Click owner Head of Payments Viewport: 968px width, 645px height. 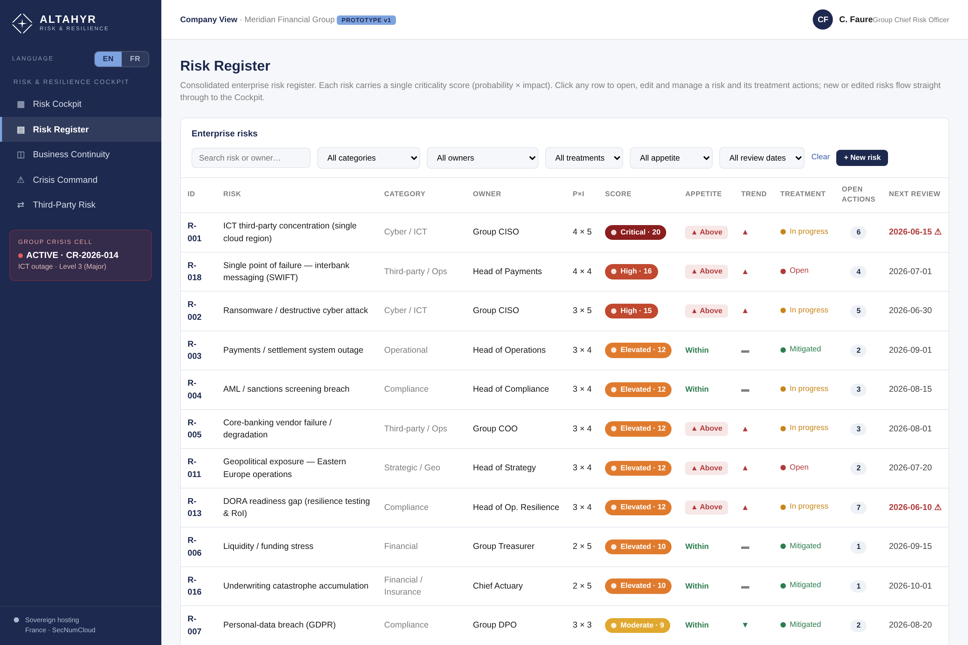click(x=507, y=271)
